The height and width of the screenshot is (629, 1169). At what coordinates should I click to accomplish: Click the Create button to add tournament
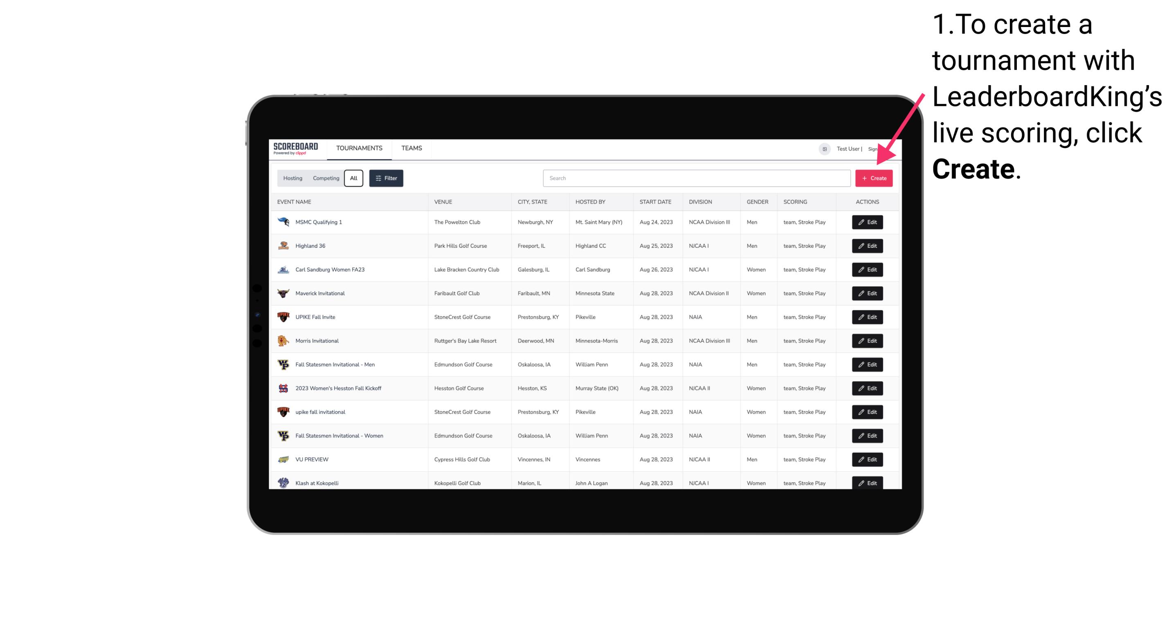(874, 177)
